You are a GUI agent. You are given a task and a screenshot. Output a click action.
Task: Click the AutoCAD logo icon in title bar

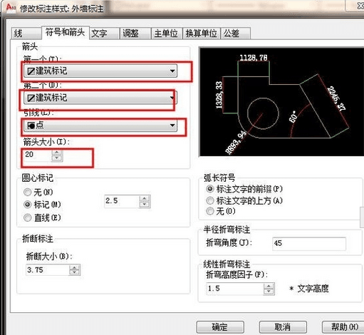[11, 8]
